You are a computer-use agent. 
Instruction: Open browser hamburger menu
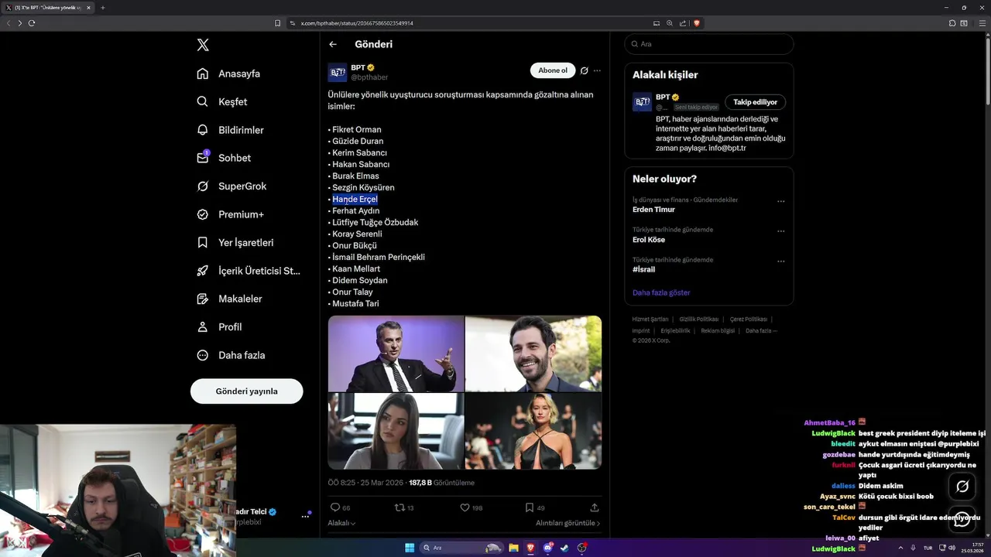click(982, 23)
